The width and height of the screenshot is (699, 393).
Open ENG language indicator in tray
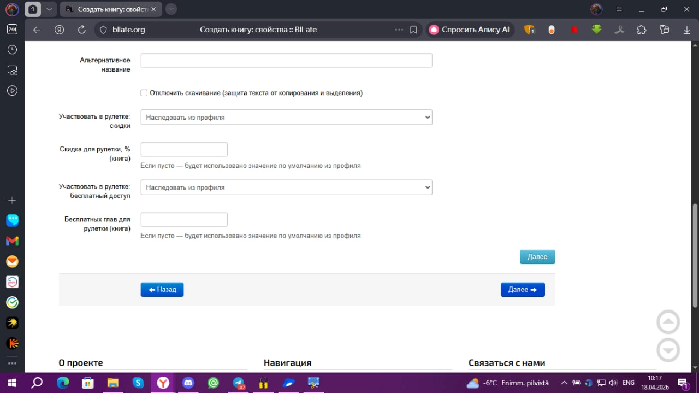[629, 383]
